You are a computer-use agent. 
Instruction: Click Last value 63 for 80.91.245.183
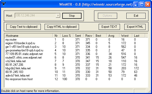(136, 72)
